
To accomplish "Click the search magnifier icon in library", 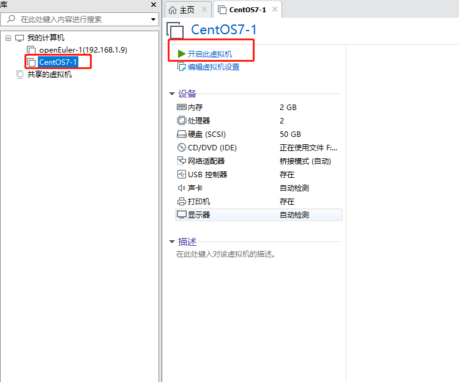I will [11, 19].
